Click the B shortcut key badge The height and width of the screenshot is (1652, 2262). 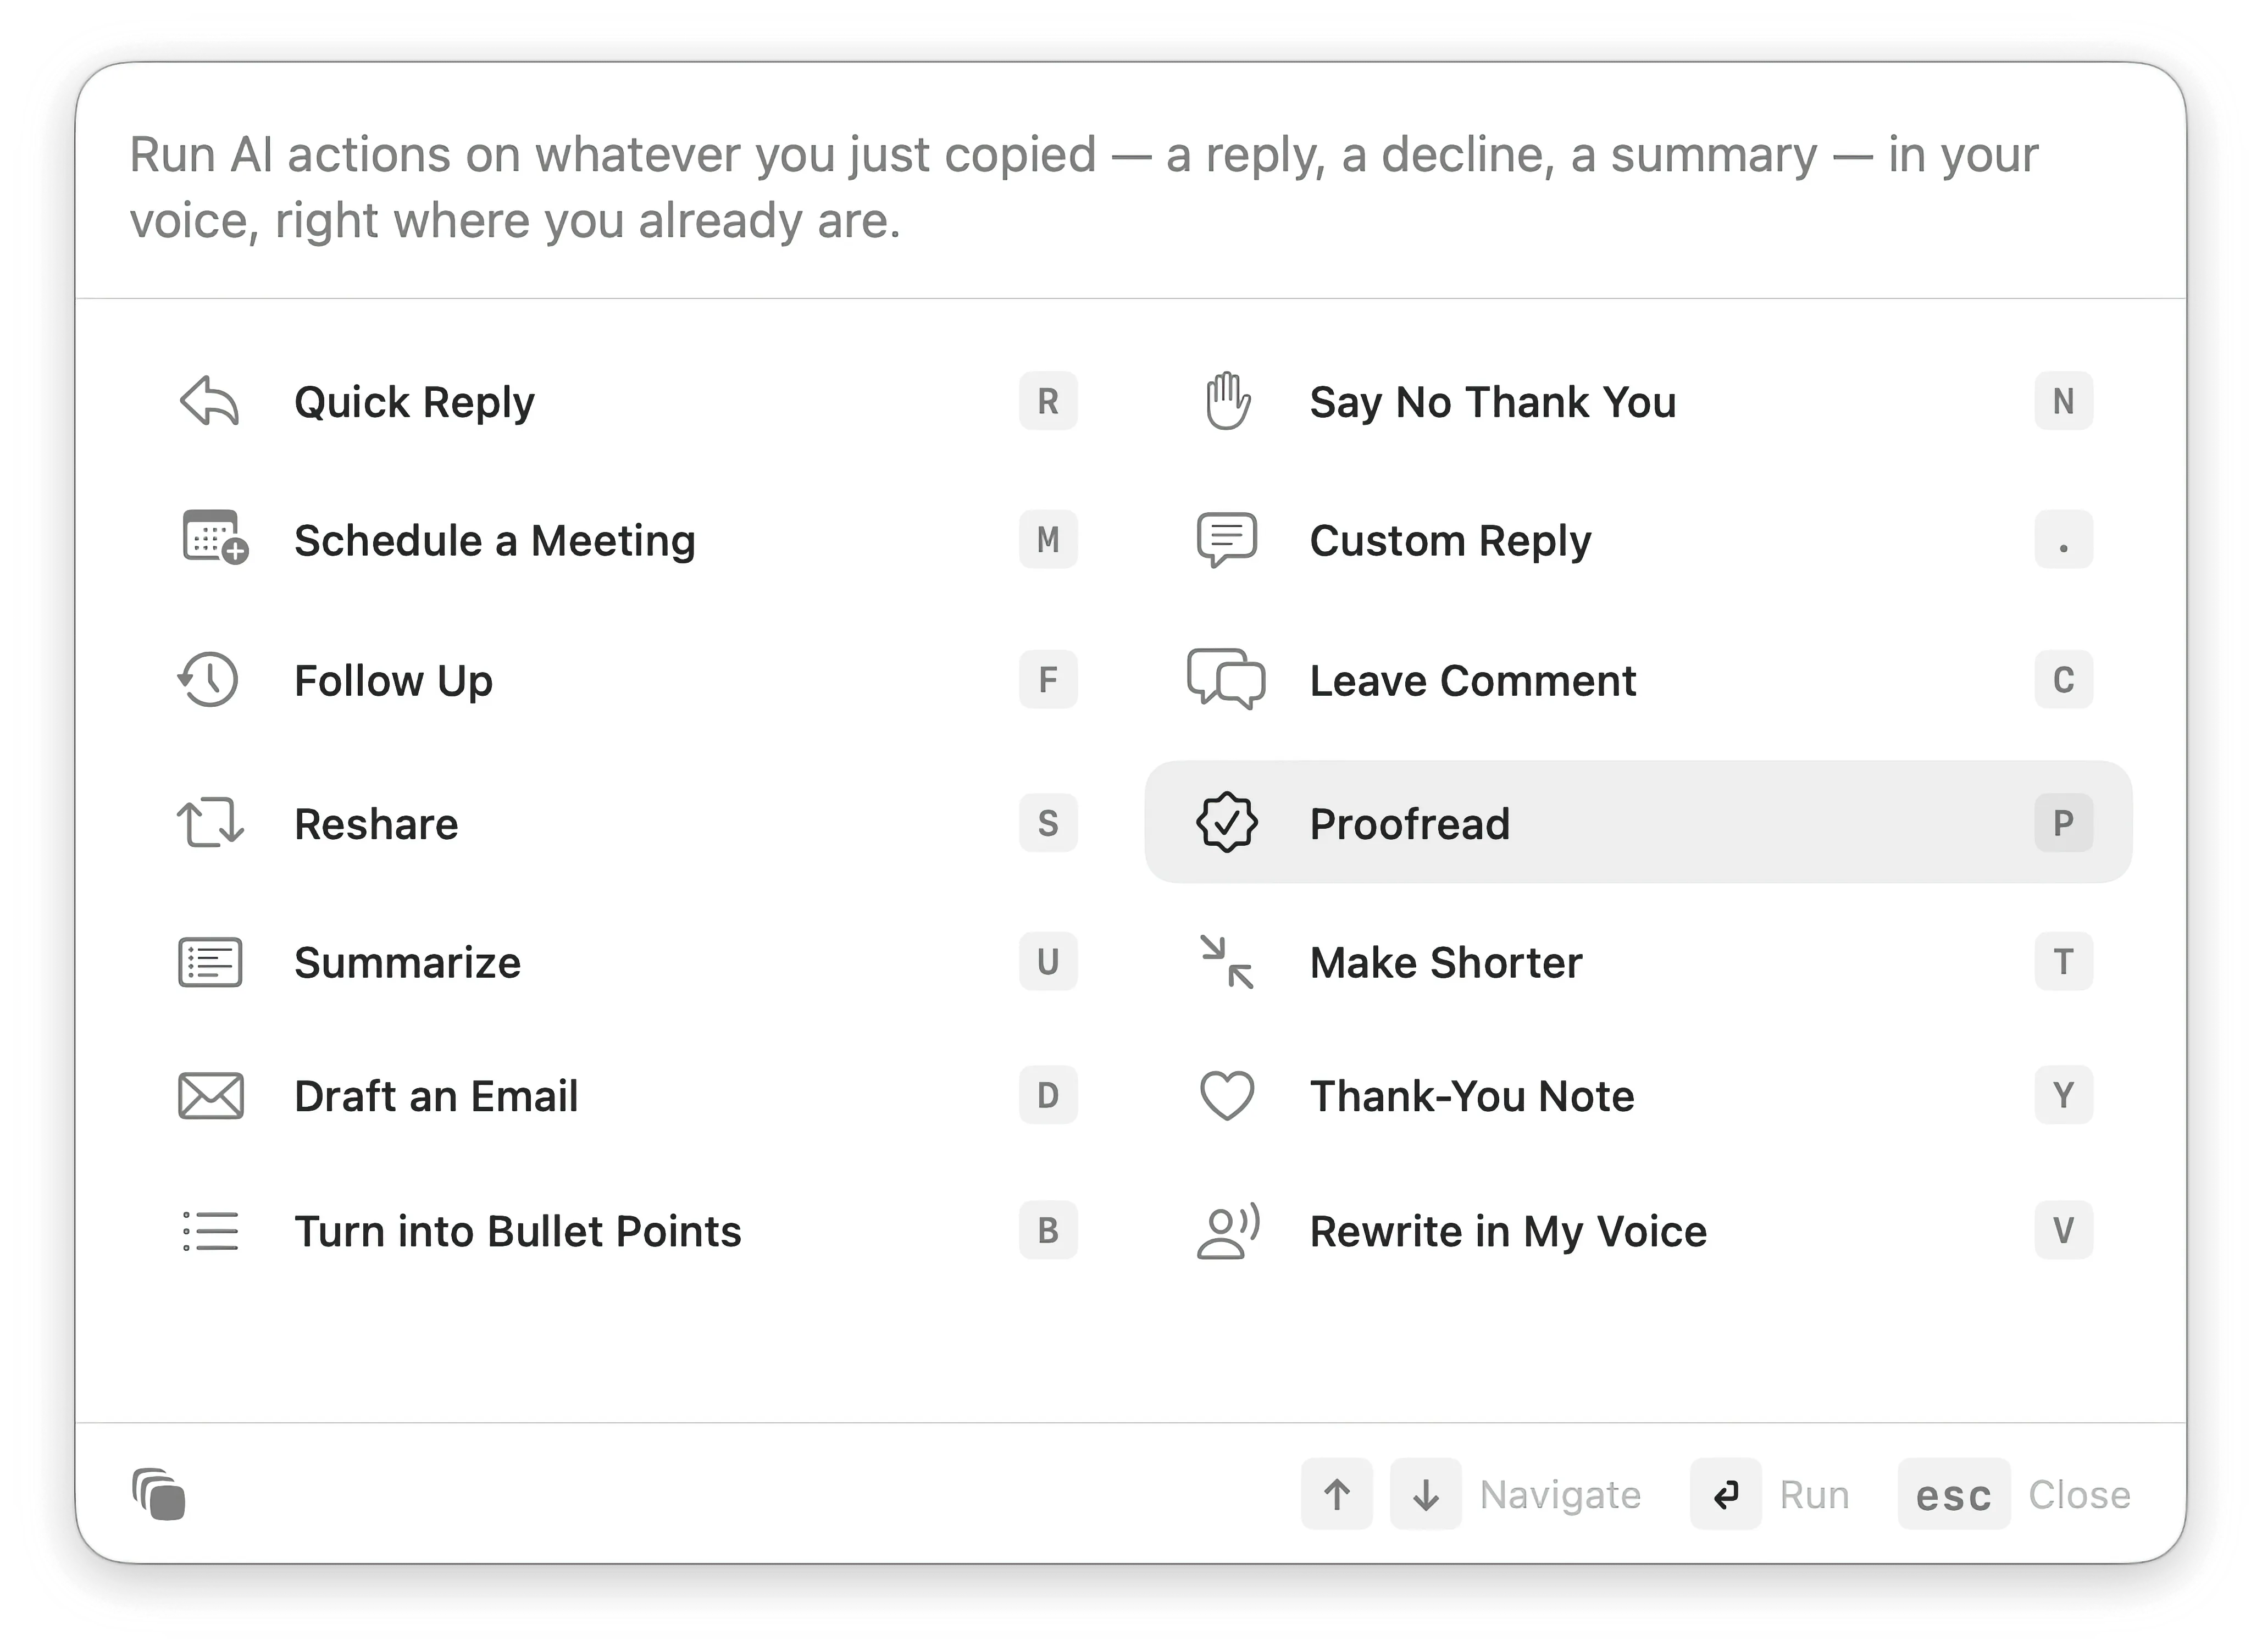click(1048, 1230)
